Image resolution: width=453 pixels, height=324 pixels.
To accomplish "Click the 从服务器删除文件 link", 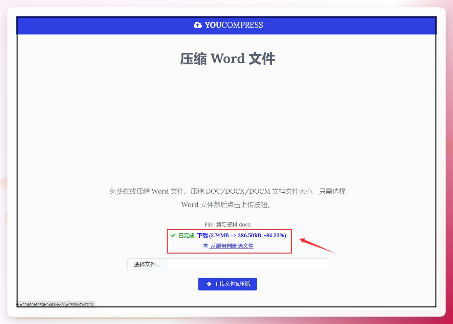I will [232, 246].
